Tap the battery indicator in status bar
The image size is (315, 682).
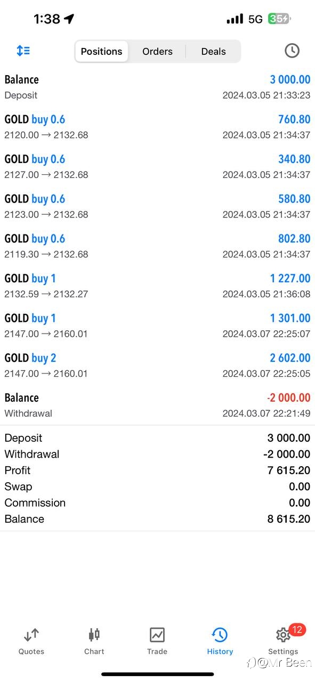click(x=279, y=19)
